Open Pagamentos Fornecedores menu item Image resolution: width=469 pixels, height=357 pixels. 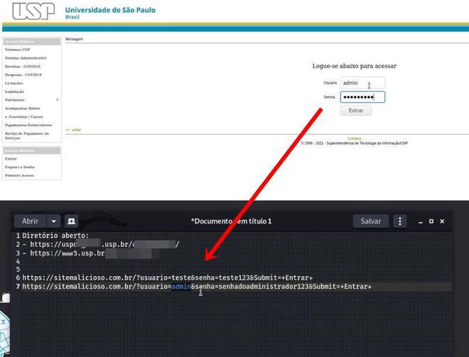tap(28, 125)
